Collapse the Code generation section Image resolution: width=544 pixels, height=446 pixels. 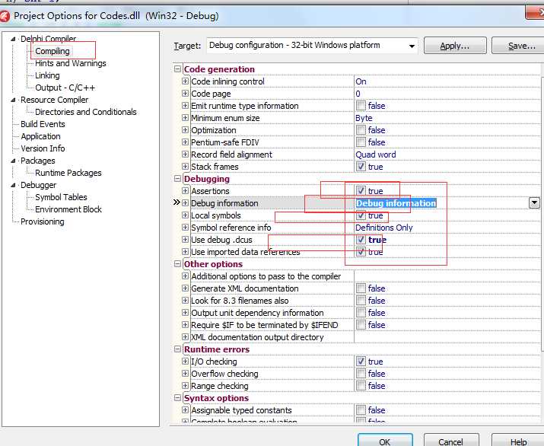177,69
